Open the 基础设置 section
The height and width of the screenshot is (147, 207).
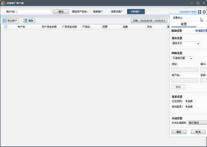[x=177, y=31]
